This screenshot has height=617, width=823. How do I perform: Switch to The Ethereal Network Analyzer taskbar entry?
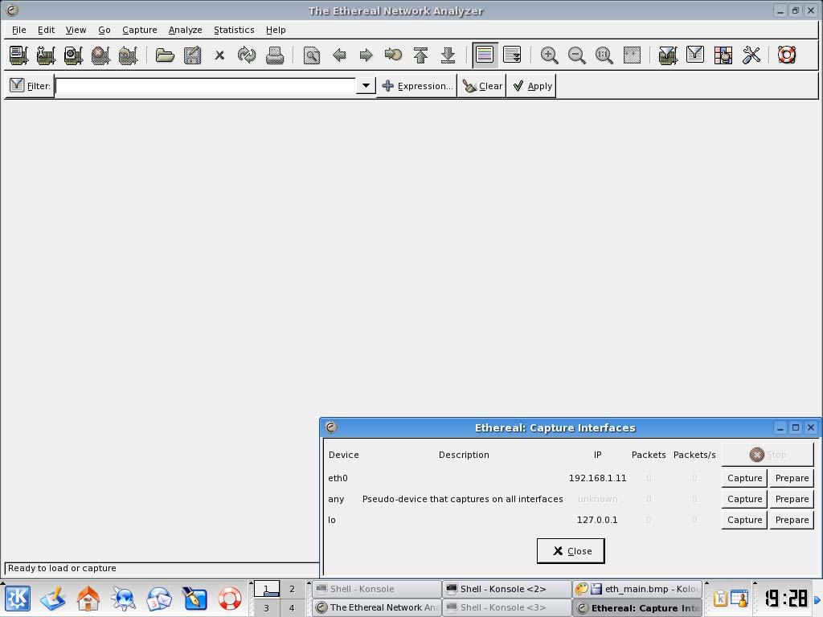pos(378,607)
